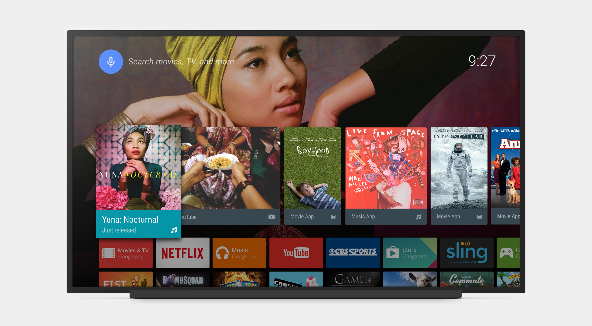Click the Movie App label under Boyhood
The image size is (592, 326).
pyautogui.click(x=301, y=215)
